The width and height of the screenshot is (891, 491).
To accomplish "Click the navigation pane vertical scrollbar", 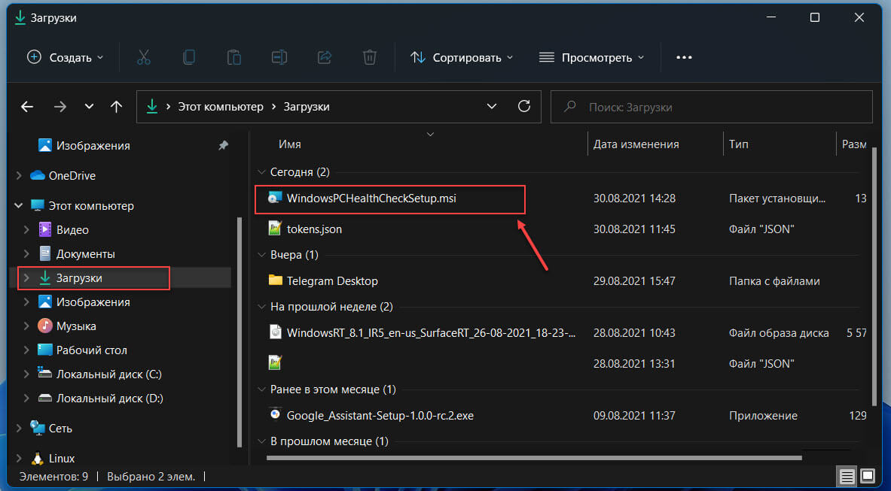I will [240, 332].
